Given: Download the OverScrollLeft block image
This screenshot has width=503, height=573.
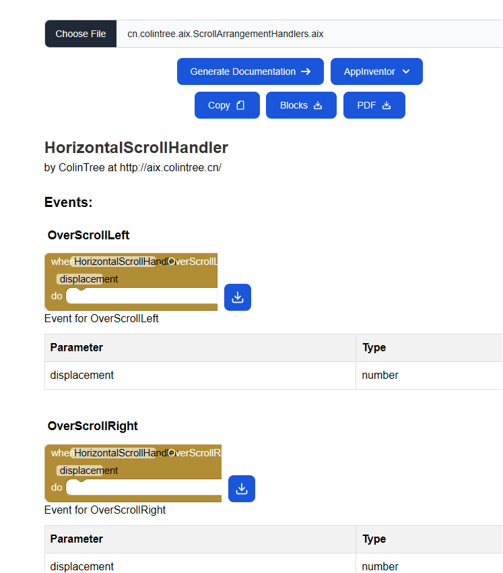Looking at the screenshot, I should [237, 297].
